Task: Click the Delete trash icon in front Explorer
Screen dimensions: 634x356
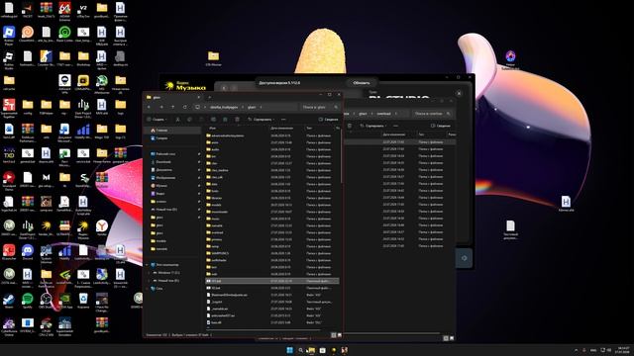Action: [238, 120]
